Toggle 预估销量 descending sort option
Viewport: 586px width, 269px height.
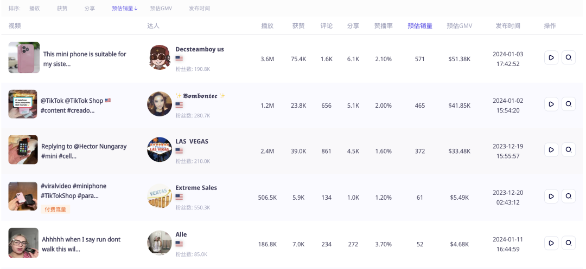[125, 9]
